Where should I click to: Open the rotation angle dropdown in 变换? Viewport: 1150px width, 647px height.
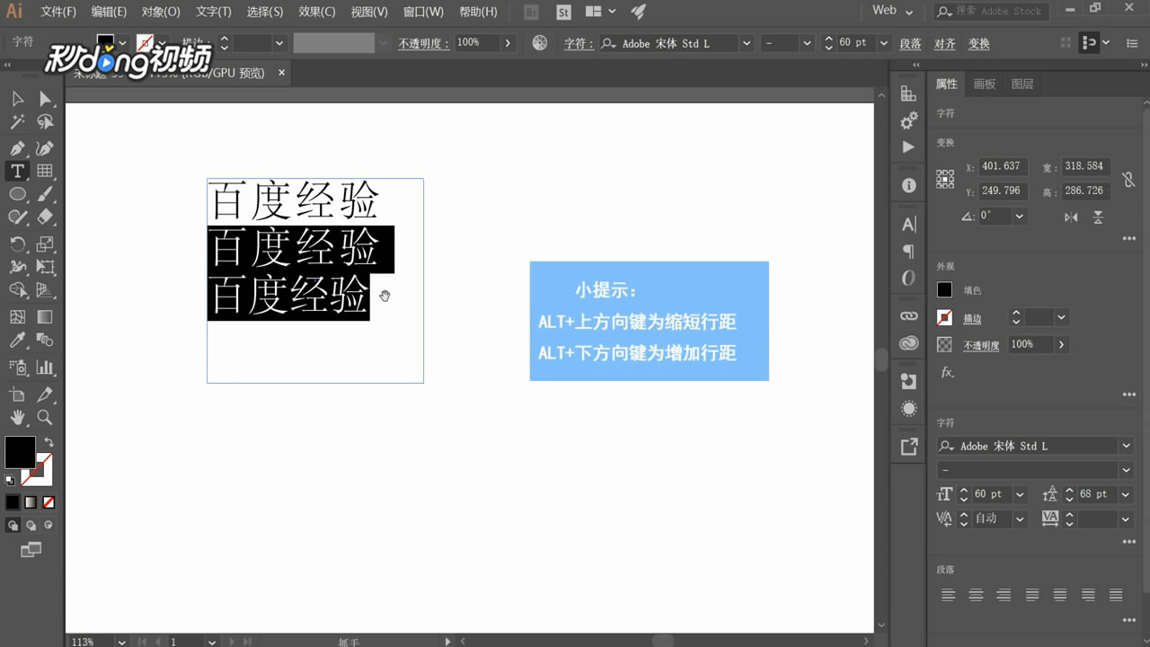click(1020, 217)
